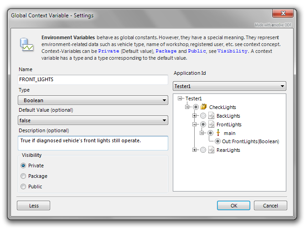
Task: Click the BackLights document icon
Action: (211, 116)
